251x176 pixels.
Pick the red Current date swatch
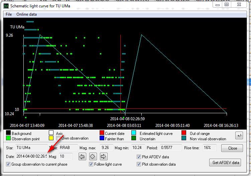coord(102,133)
